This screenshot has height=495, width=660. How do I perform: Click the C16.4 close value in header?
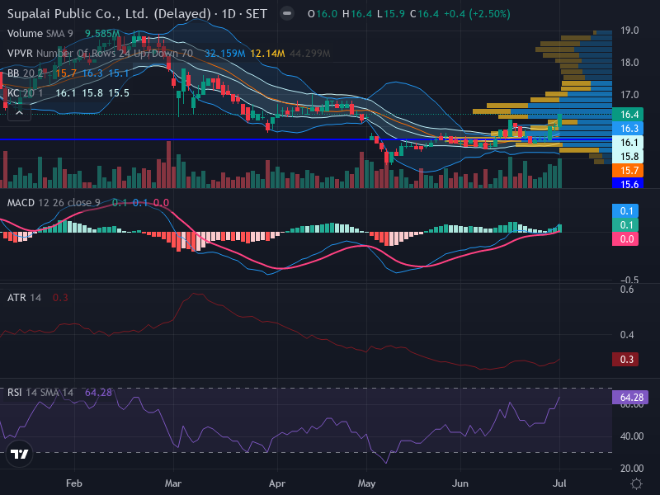tap(424, 14)
